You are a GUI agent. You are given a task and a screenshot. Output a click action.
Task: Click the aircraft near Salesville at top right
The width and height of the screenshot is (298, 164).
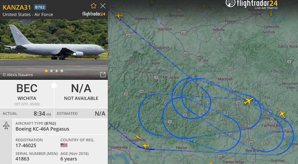tap(270, 13)
